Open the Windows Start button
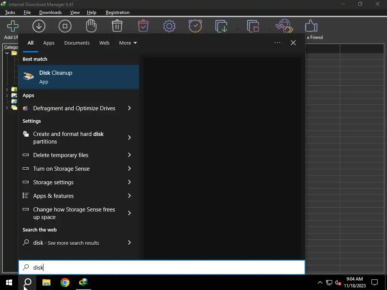Viewport: 387px width, 290px height. point(9,282)
